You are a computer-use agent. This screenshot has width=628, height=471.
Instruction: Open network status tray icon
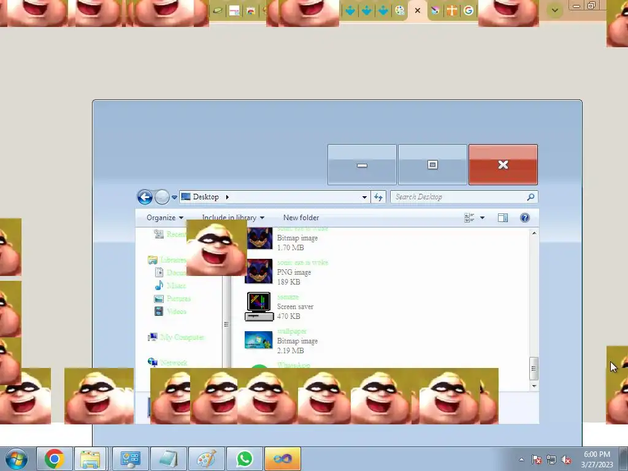pyautogui.click(x=551, y=459)
